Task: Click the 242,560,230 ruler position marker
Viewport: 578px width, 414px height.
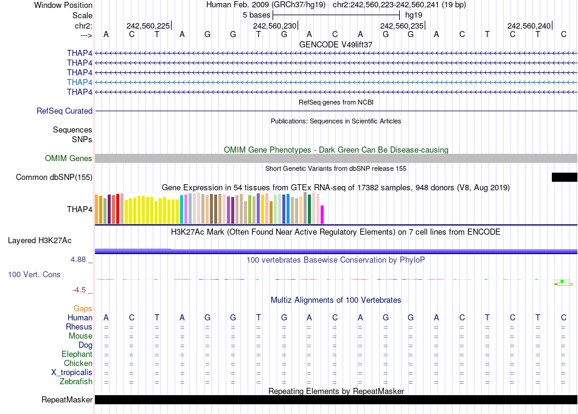Action: click(x=276, y=26)
